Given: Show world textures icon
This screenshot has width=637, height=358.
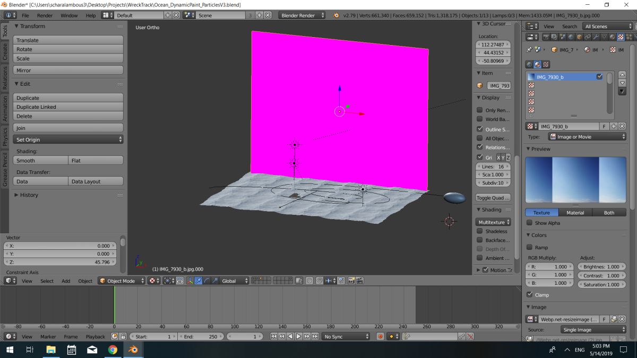Looking at the screenshot, I should 529,65.
